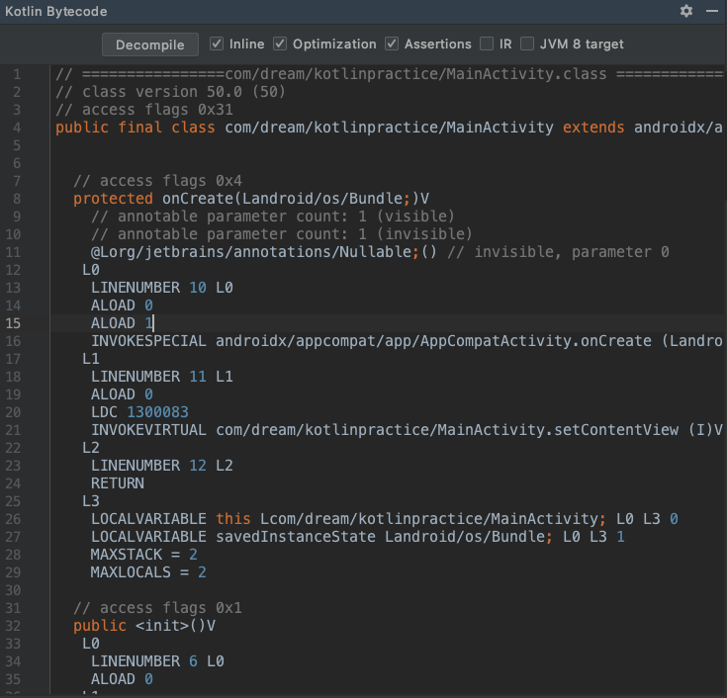Screen dimensions: 727x698
Task: Click the 'MAXSTACK = 2' line
Action: coord(143,555)
